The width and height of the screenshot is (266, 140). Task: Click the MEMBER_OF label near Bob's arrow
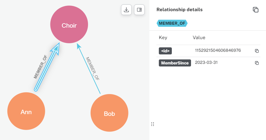point(92,69)
